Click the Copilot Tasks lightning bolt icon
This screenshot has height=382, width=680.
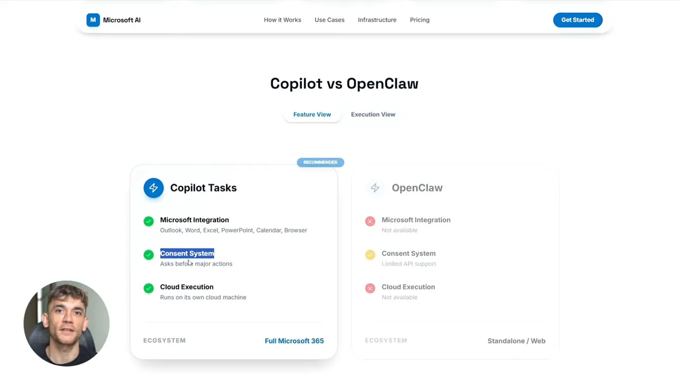[154, 188]
